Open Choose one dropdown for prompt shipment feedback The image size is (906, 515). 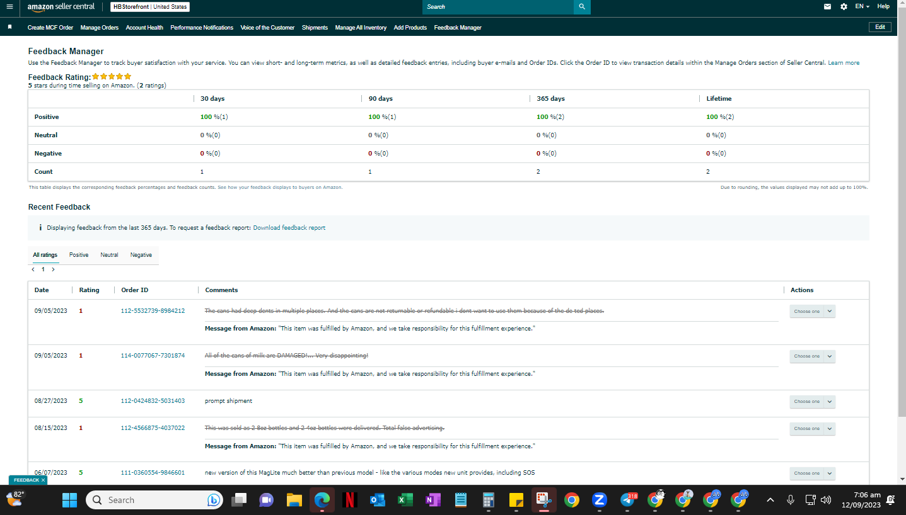(812, 402)
